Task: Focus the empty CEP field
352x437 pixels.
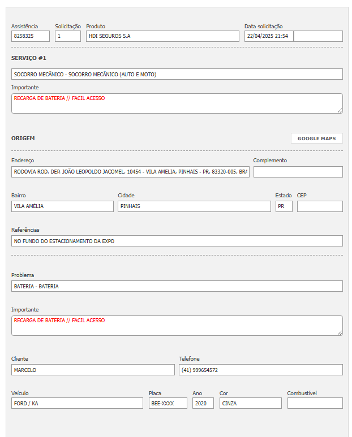Action: pyautogui.click(x=320, y=206)
